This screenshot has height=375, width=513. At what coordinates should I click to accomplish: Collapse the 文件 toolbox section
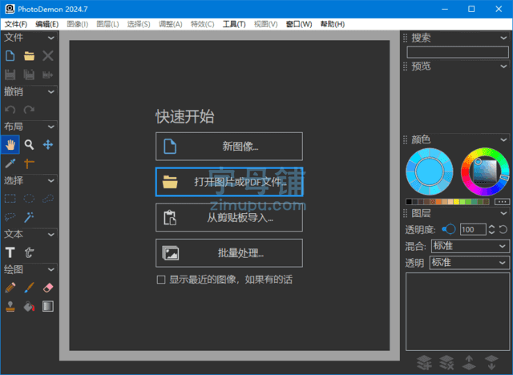(x=51, y=38)
